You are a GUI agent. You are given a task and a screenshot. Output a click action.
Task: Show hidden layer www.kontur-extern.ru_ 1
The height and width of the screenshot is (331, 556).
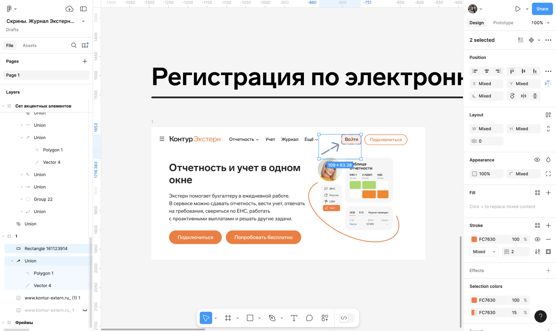(85, 310)
